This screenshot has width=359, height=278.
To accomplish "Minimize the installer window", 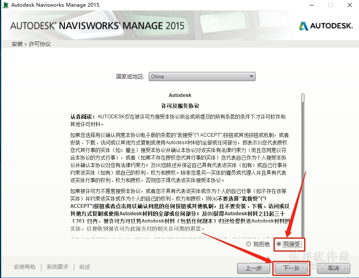I will coord(312,5).
